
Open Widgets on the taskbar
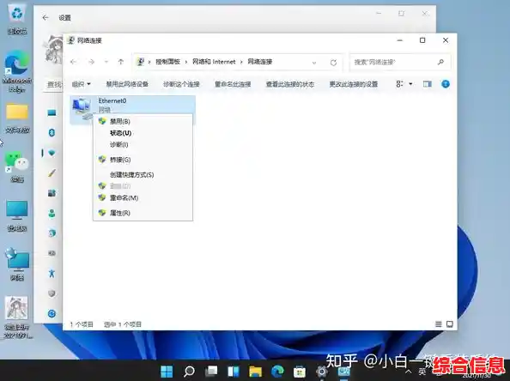click(234, 372)
